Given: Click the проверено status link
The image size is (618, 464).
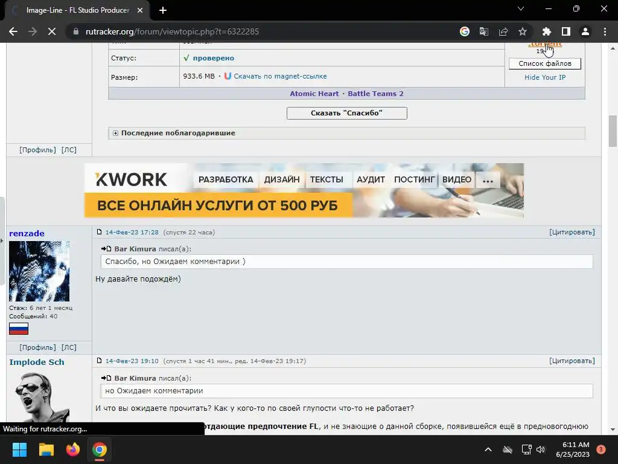Looking at the screenshot, I should point(213,58).
